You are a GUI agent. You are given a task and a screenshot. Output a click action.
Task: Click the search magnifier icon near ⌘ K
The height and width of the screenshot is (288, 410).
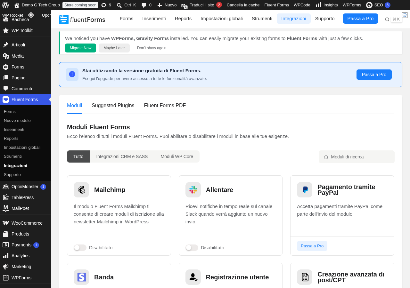(x=387, y=20)
